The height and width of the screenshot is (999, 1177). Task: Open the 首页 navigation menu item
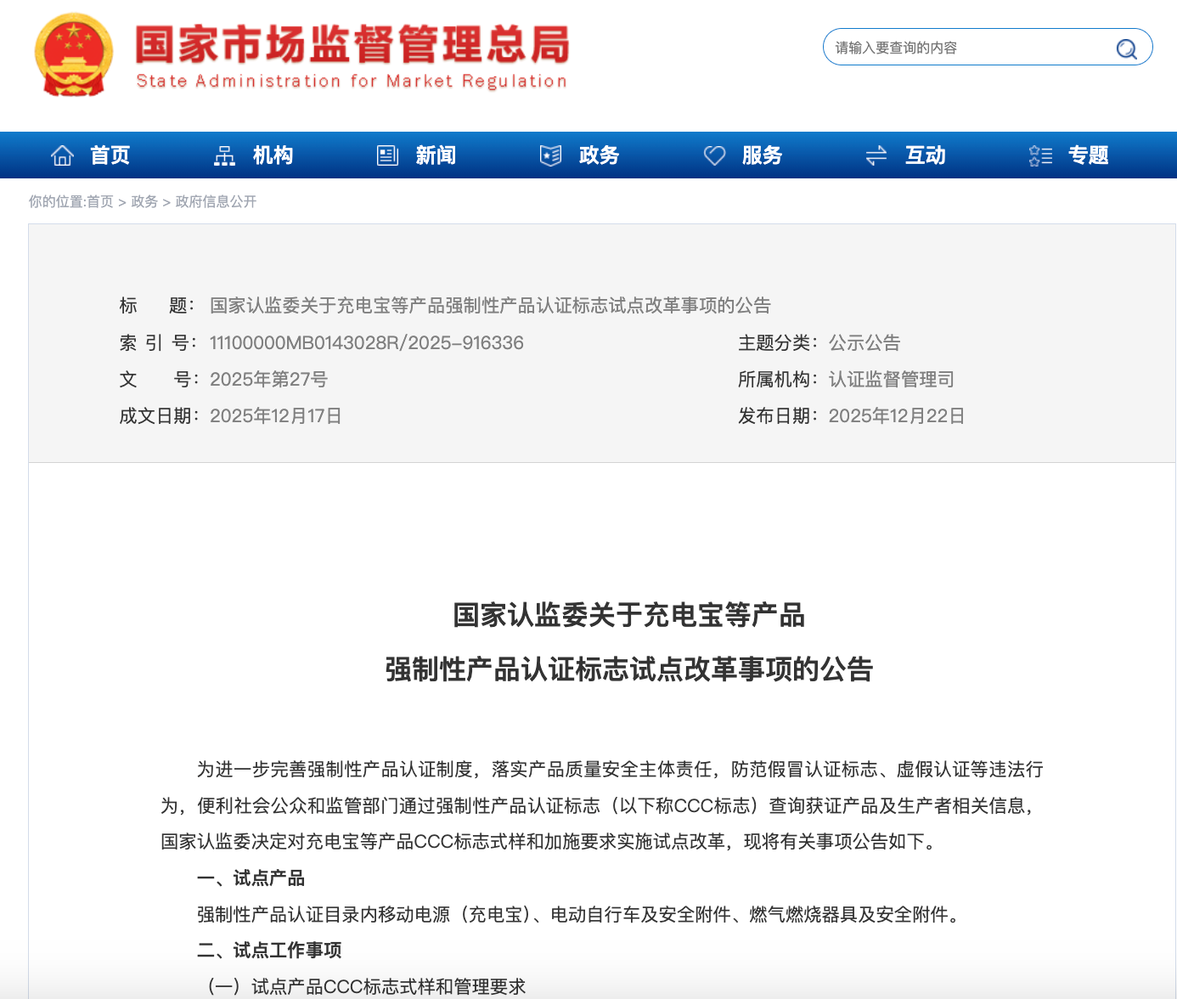[x=110, y=155]
